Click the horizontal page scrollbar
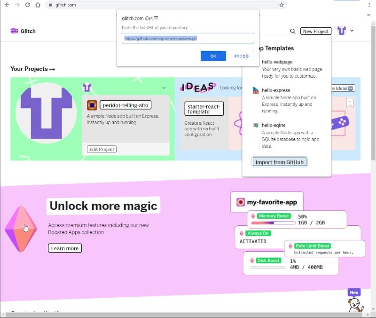Viewport: 376px width, 318px height. click(x=185, y=314)
